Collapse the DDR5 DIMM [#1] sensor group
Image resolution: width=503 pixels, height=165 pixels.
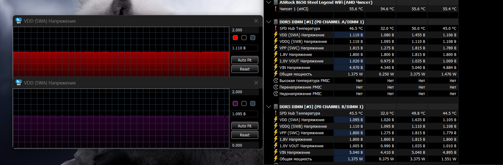[x=269, y=22]
